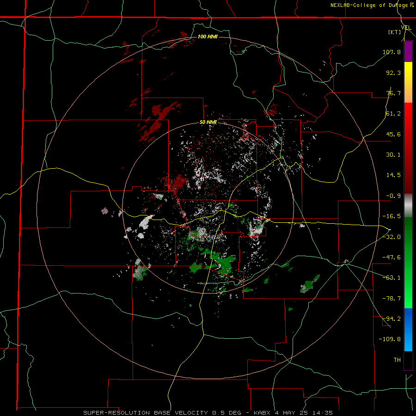Screen dimensions: 416x416
Task: Click the 61.2 velocity scale value
Action: [393, 114]
